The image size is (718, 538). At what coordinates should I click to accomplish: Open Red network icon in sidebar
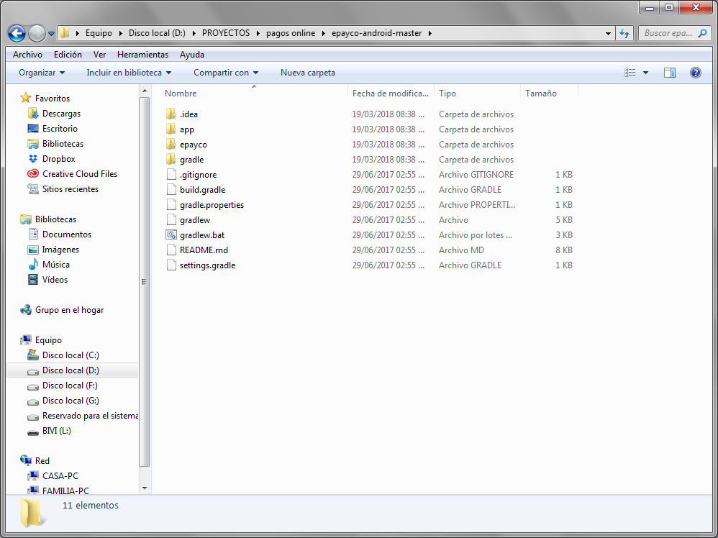pyautogui.click(x=26, y=460)
